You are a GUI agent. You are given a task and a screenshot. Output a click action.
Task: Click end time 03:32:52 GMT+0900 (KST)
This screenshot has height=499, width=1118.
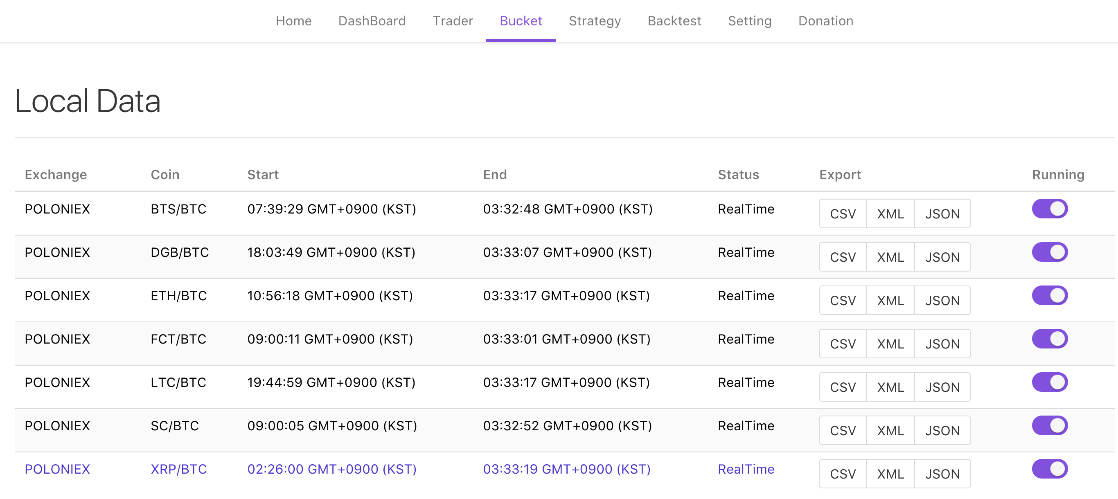pyautogui.click(x=567, y=426)
